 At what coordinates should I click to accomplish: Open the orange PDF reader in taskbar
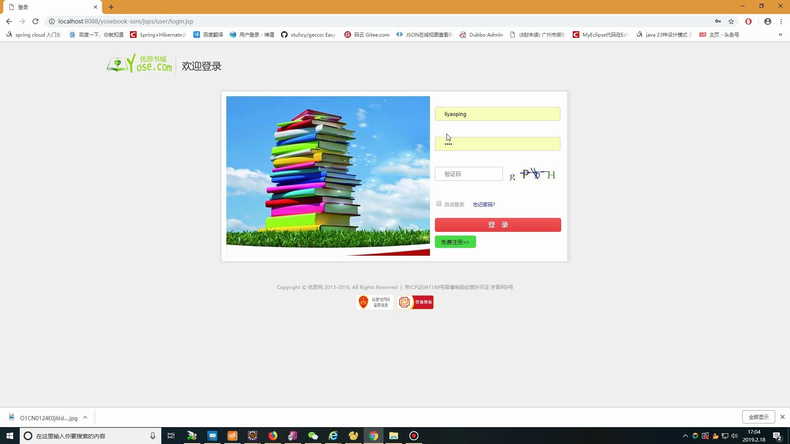[232, 436]
